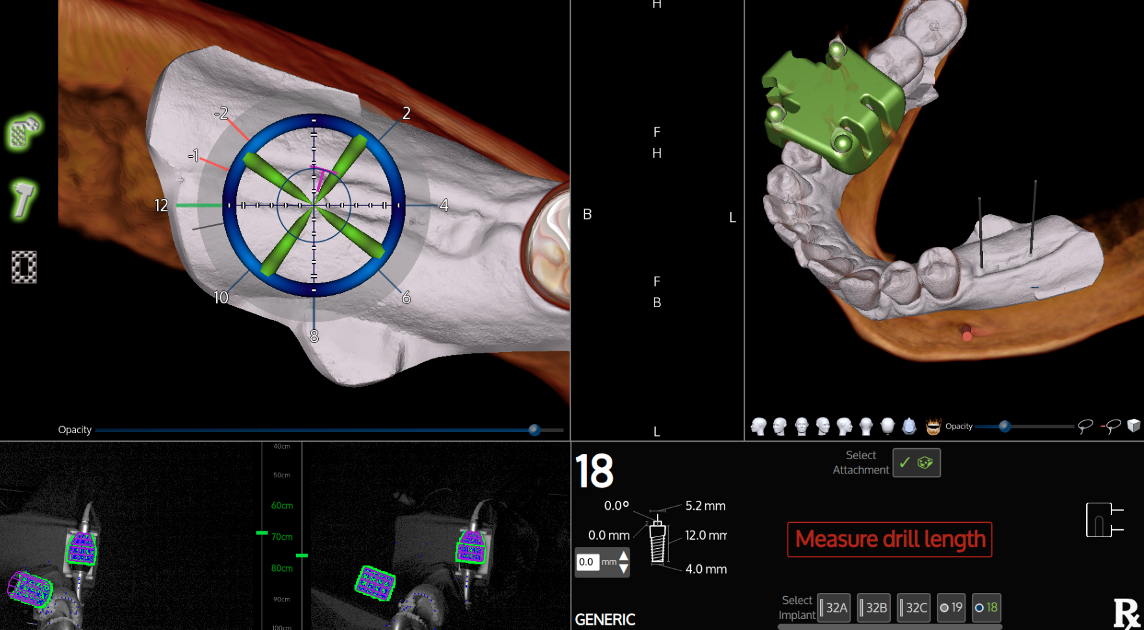Image resolution: width=1144 pixels, height=630 pixels.
Task: Click the GENERIC implant brand label
Action: coord(605,620)
